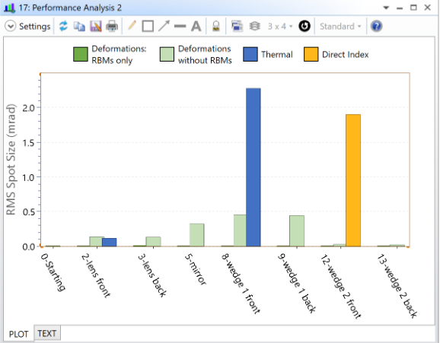Image resolution: width=440 pixels, height=343 pixels.
Task: Click the 2-lens front axis label
Action: pos(96,275)
